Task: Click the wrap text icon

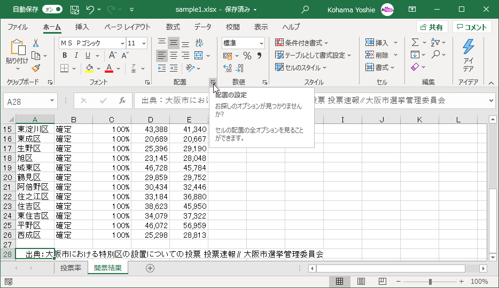Action: point(199,43)
